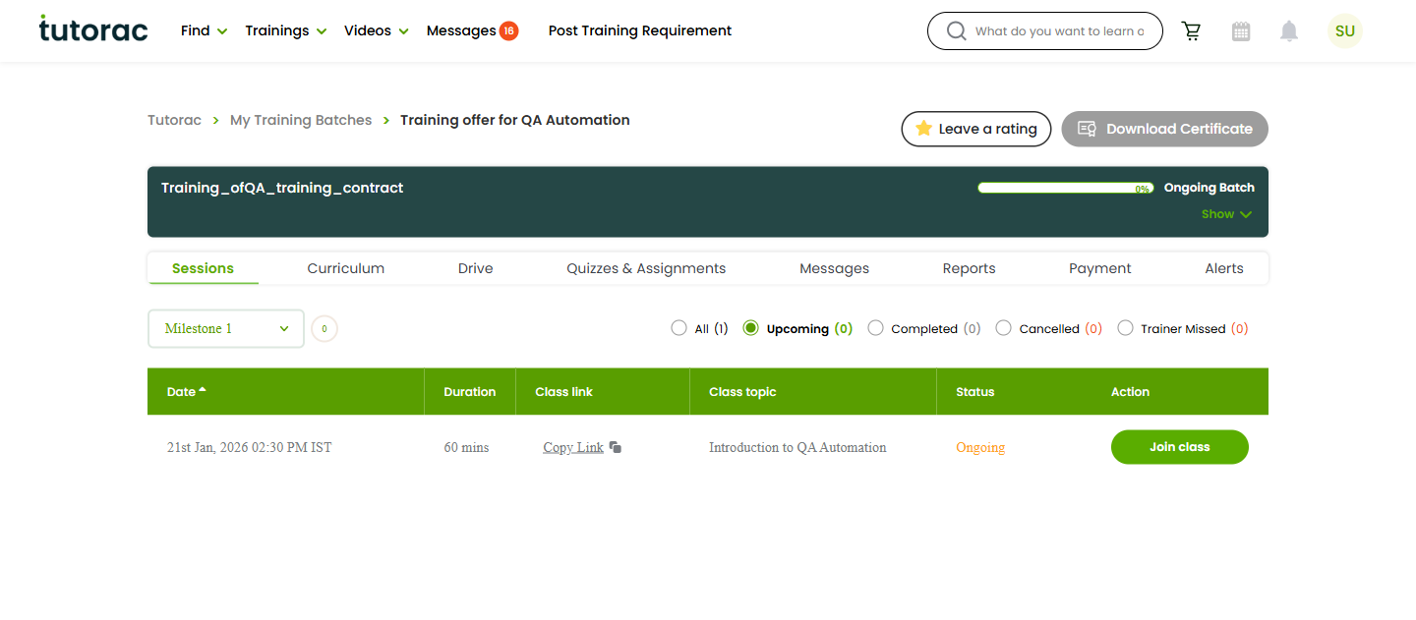Click the copy icon beside Copy Link
Screen dimensions: 1416x620
(616, 447)
